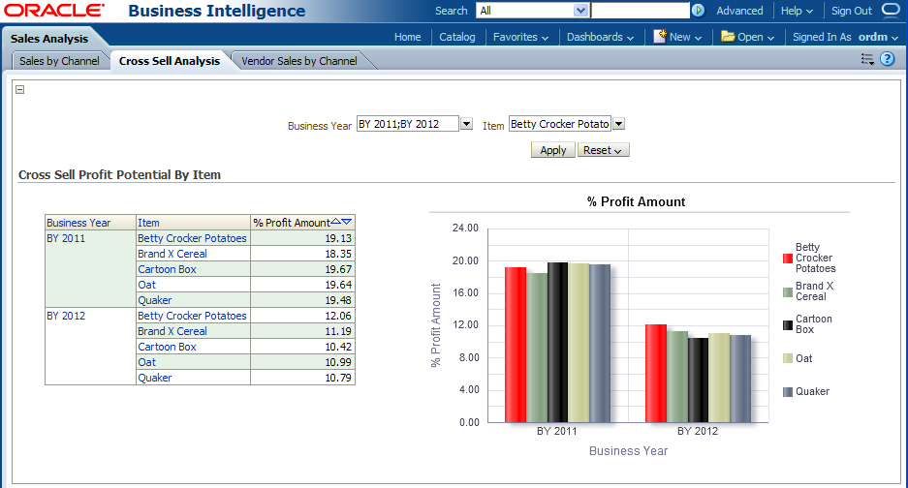Sort % Profit Amount descending arrow
The height and width of the screenshot is (488, 908).
point(347,222)
